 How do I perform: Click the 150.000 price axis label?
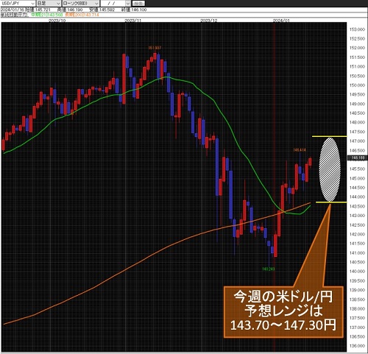[357, 85]
